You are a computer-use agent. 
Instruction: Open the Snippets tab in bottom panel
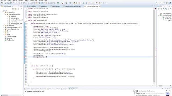click(64, 89)
